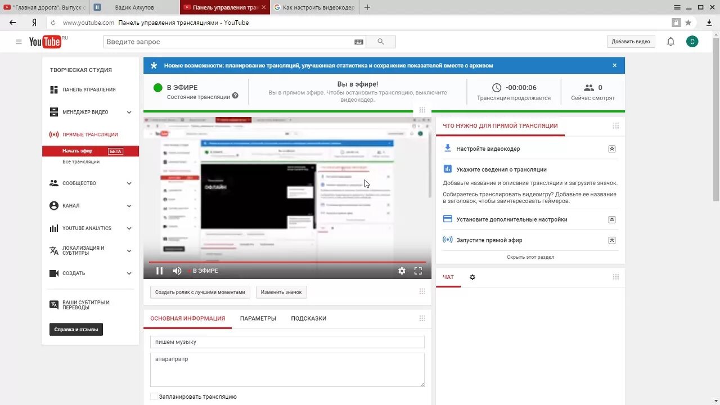Click the description field апарапрапр

pyautogui.click(x=287, y=370)
